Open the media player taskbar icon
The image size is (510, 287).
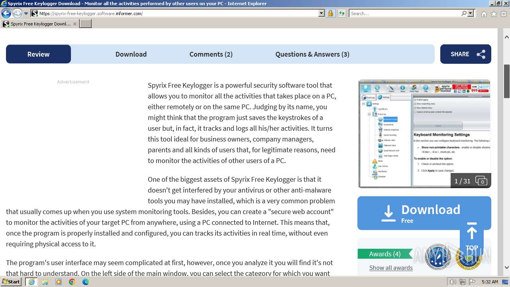coord(59,282)
